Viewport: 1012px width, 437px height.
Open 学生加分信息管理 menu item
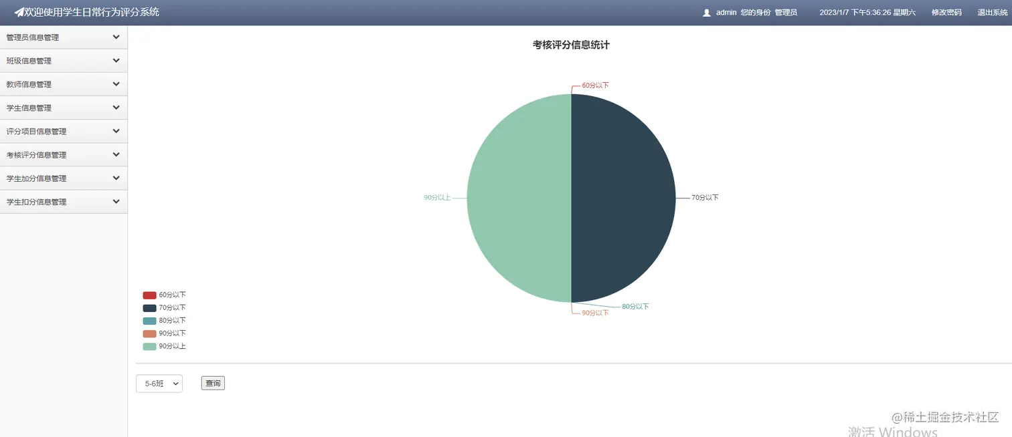[x=64, y=178]
